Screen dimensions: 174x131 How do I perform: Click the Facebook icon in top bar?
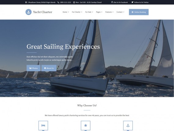112,2
